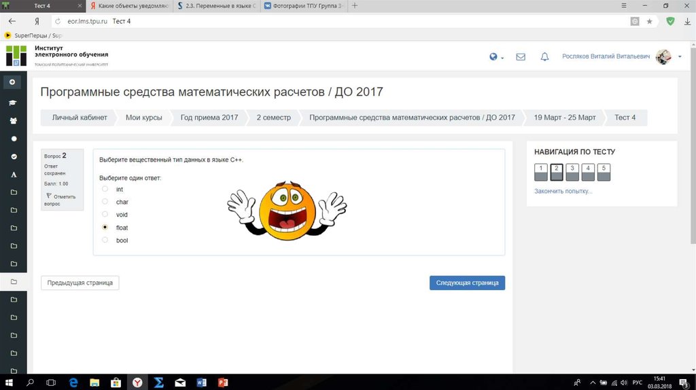Go to question 3 in test navigation
Screen dimensions: 696x390
point(572,172)
